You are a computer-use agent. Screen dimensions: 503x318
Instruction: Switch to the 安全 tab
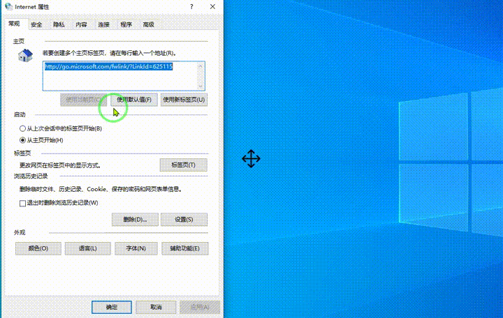[36, 24]
